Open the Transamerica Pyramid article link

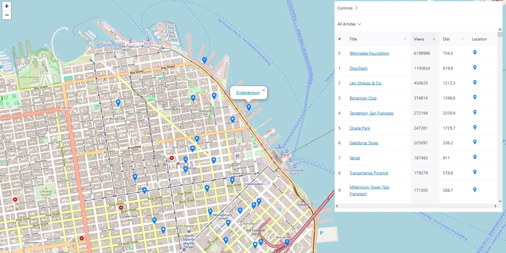369,173
